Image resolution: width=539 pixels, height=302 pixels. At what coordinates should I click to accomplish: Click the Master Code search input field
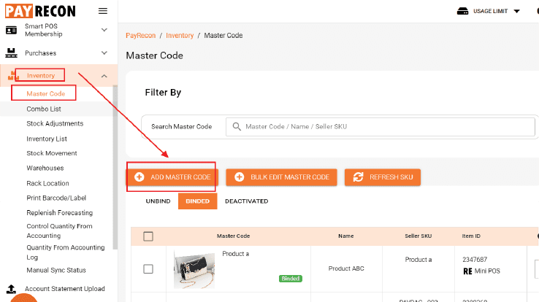tap(381, 127)
